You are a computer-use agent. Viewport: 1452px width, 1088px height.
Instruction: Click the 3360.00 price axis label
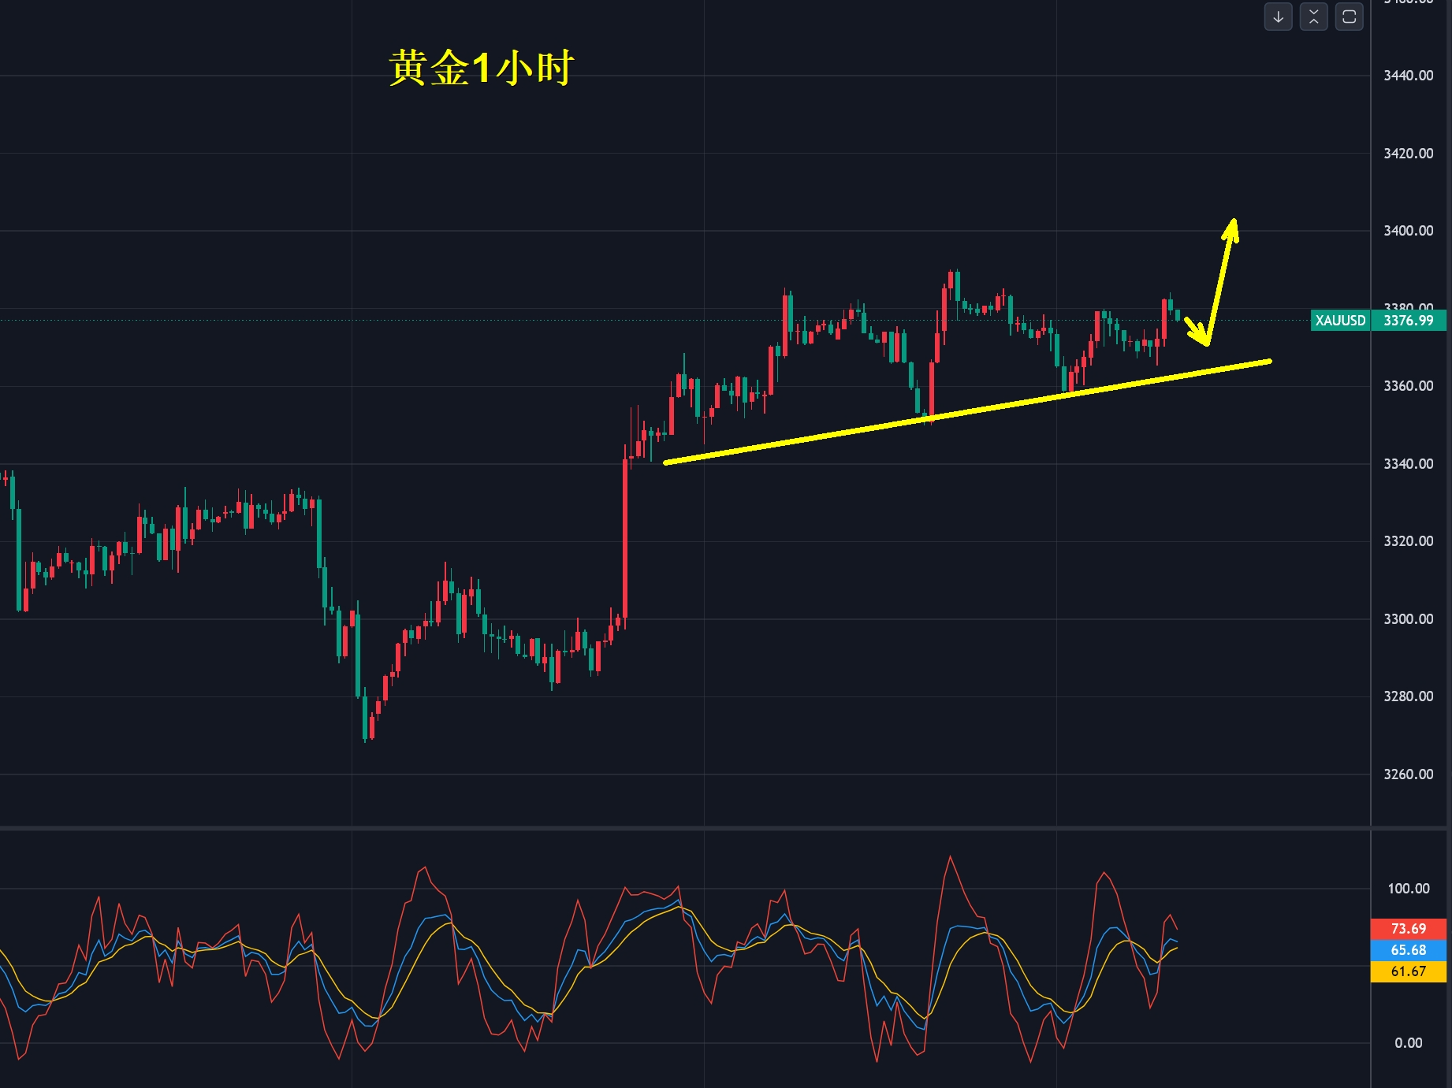click(x=1409, y=386)
